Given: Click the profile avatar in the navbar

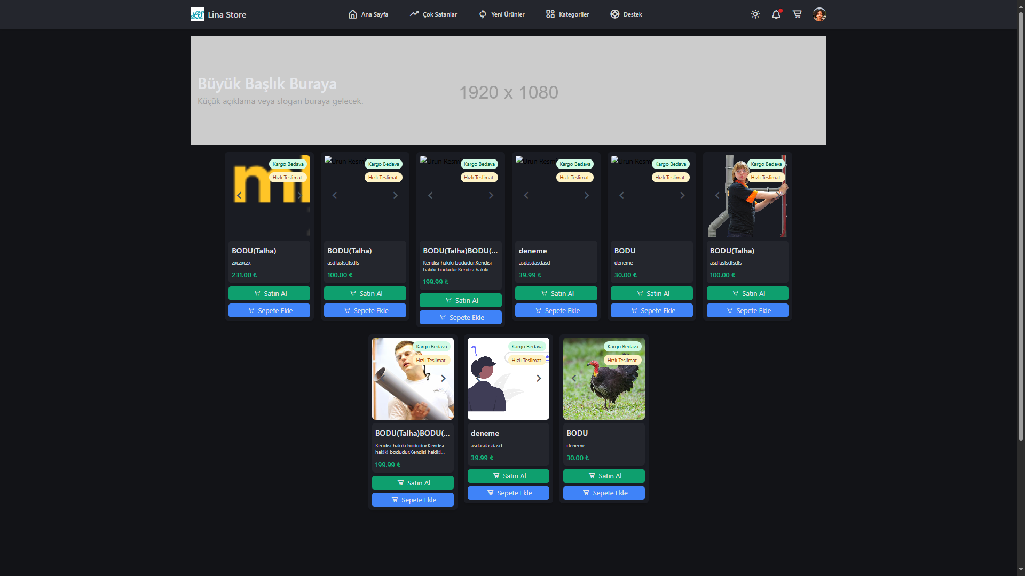Looking at the screenshot, I should click(819, 14).
